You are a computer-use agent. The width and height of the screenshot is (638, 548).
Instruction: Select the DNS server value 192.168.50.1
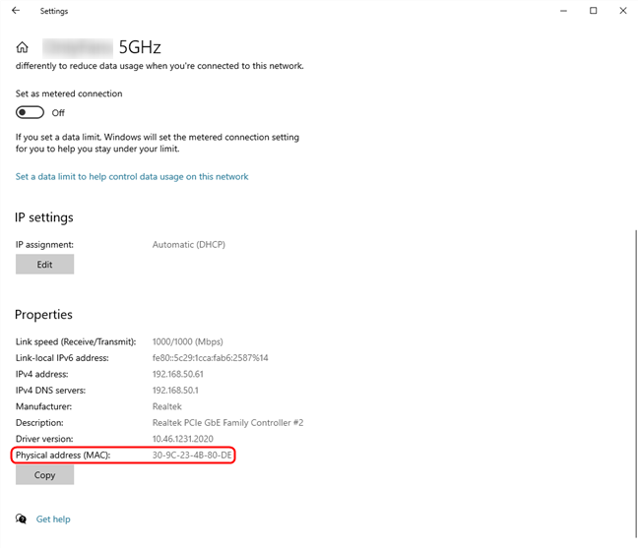[175, 391]
